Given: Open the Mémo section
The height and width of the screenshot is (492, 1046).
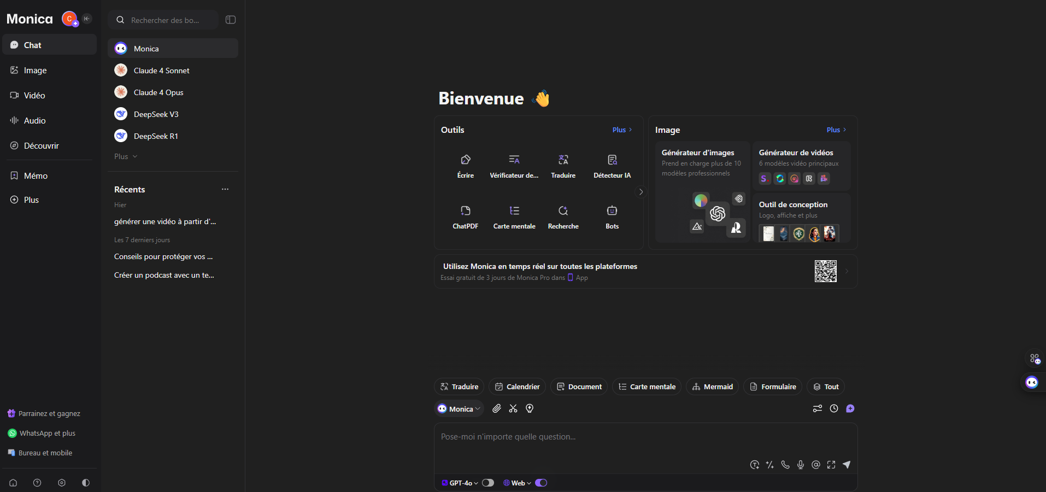Looking at the screenshot, I should (50, 175).
